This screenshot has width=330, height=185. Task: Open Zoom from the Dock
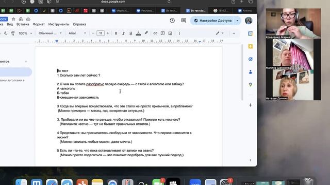coord(195,182)
